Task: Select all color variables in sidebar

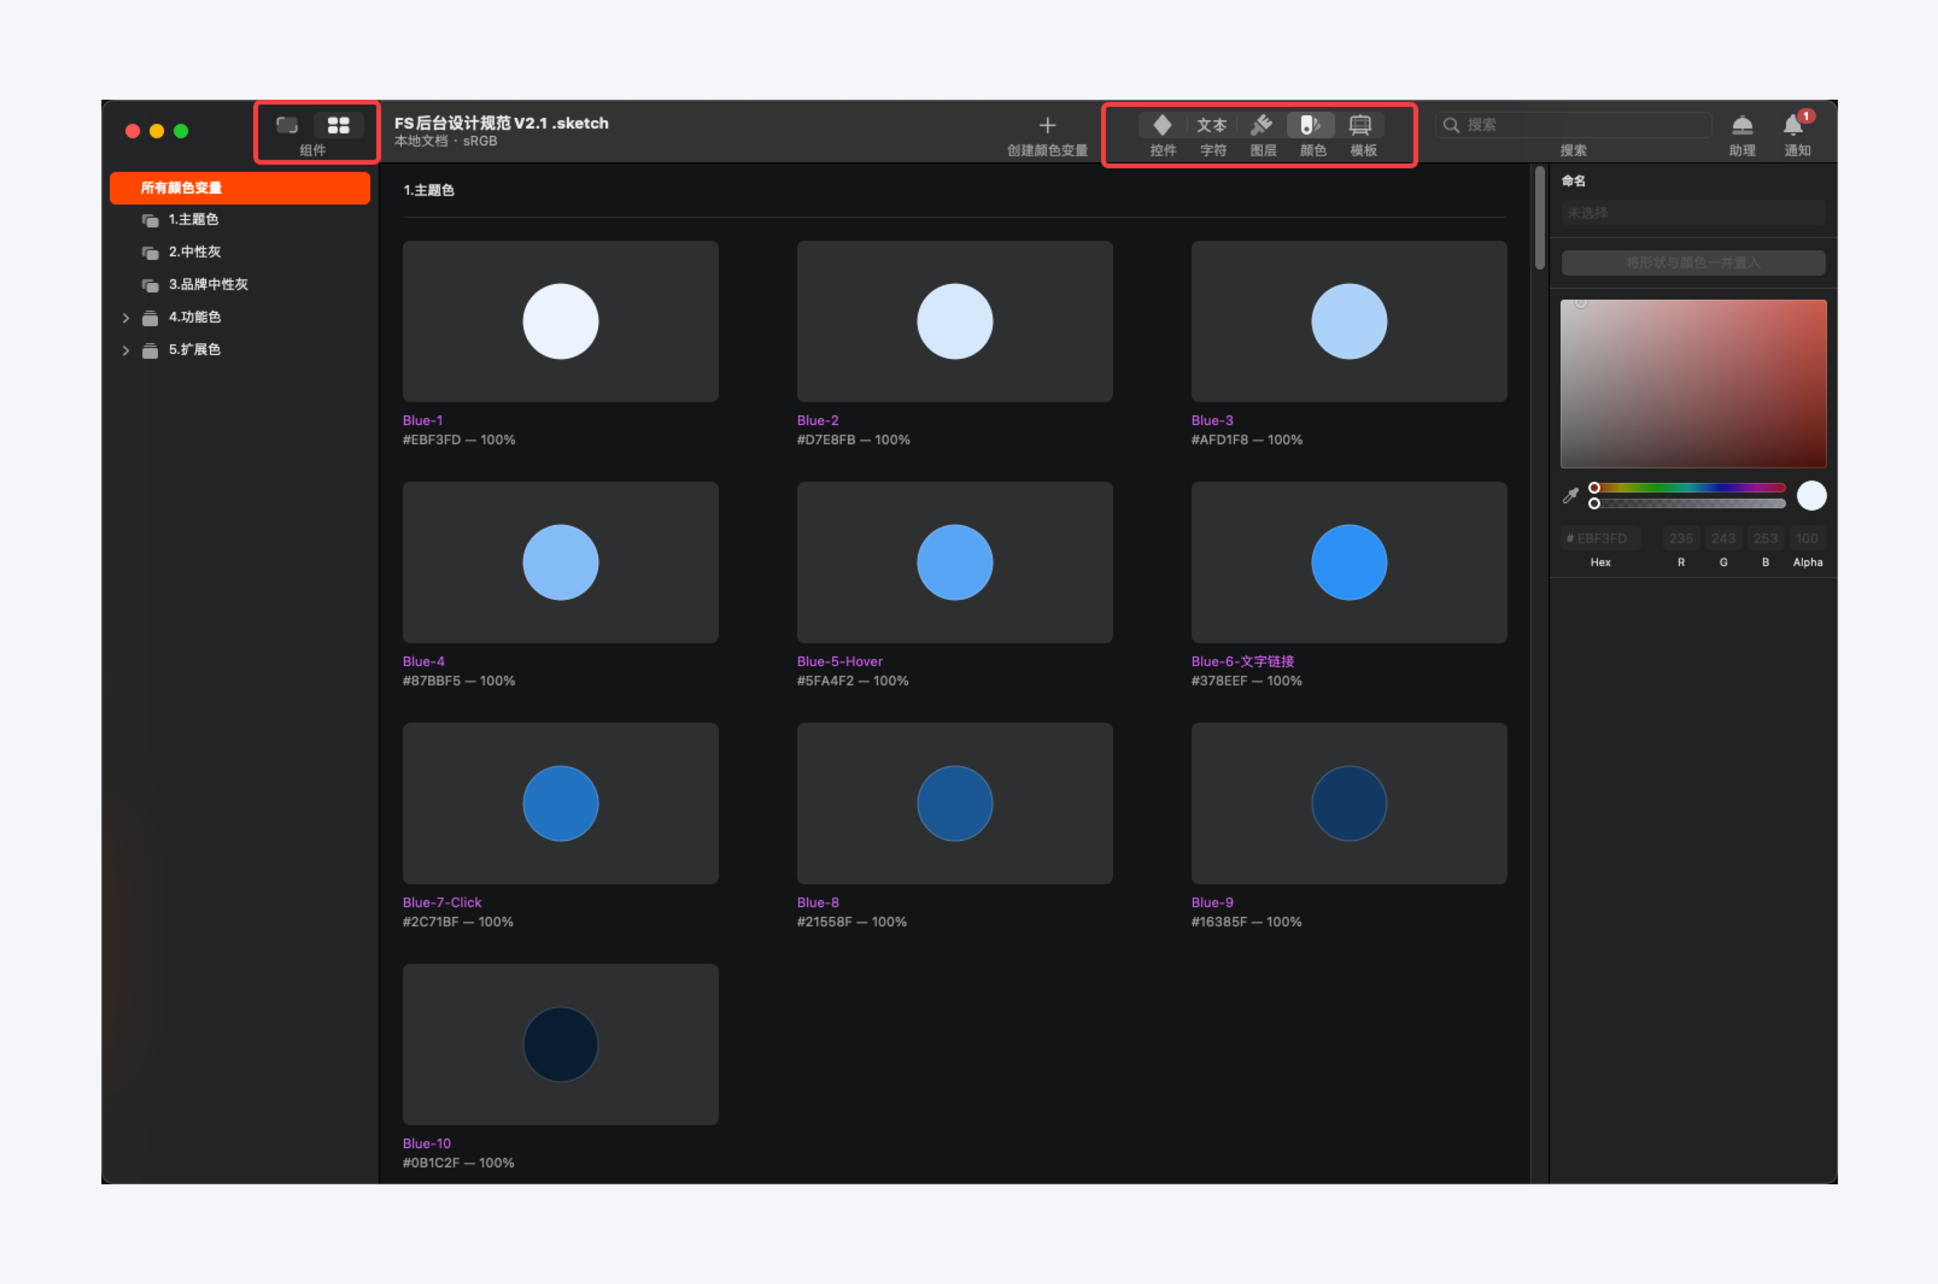Action: (x=240, y=188)
